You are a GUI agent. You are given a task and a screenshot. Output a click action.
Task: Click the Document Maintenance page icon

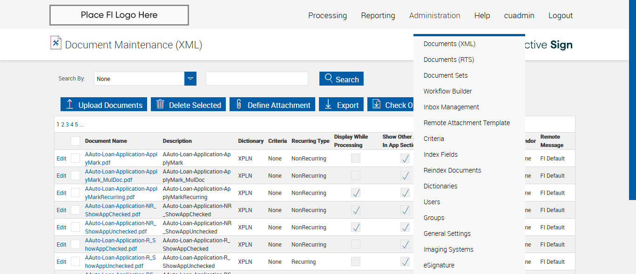tap(56, 43)
